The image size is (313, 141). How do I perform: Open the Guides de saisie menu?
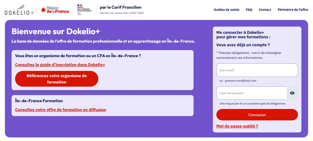pos(227,10)
